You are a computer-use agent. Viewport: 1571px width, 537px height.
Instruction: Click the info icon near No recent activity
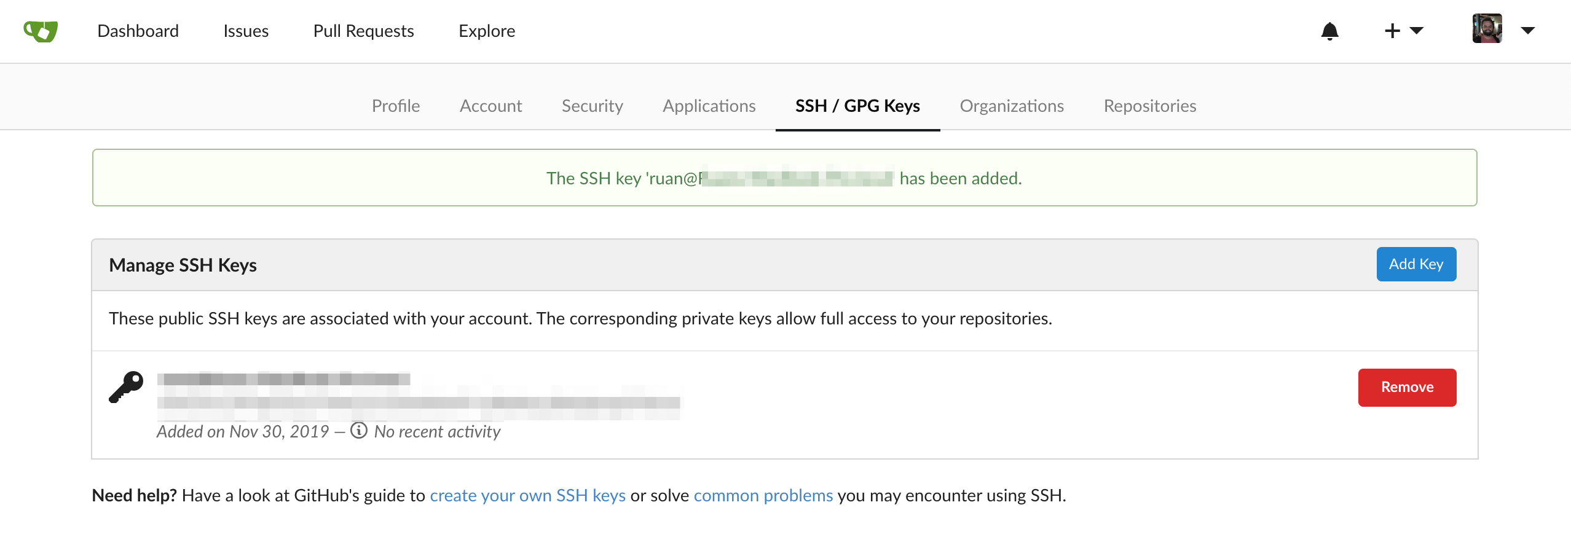(x=359, y=430)
